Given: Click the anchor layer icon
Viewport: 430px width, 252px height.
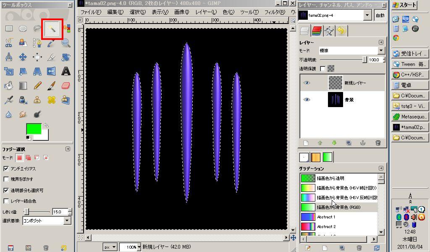Looking at the screenshot, I should 363,143.
